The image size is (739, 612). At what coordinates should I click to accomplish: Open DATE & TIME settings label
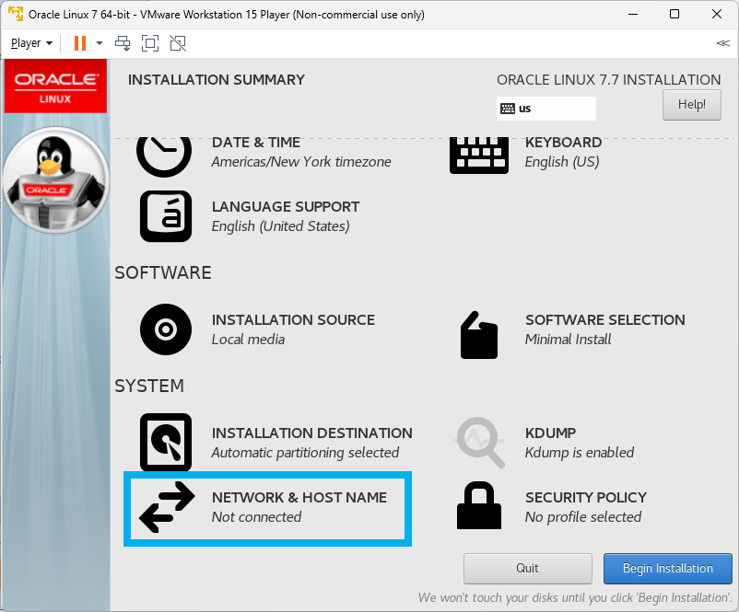pos(256,142)
